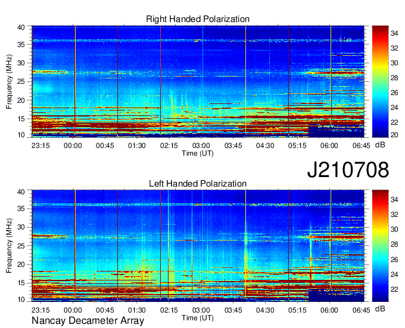This screenshot has height=328, width=405.
Task: Click the Left Handed Polarization spectrogram
Action: (x=198, y=246)
